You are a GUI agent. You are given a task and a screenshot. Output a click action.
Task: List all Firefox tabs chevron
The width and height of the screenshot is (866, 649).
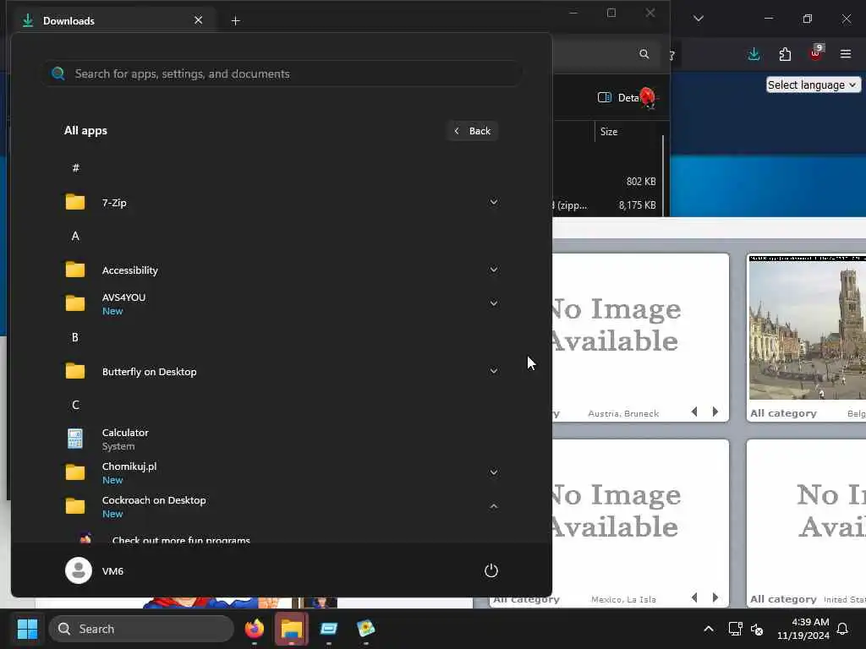(x=698, y=19)
